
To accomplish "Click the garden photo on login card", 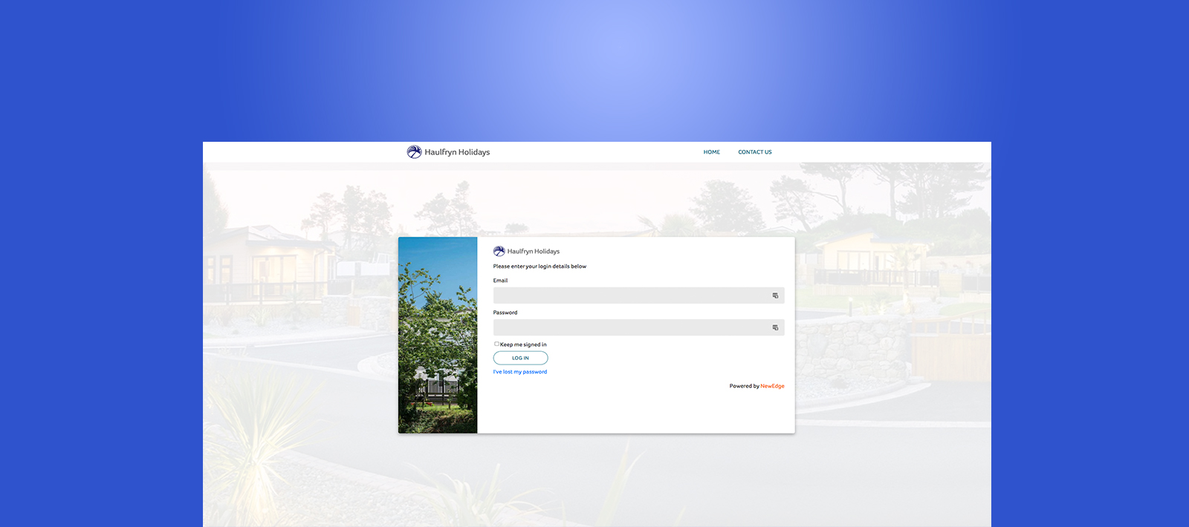I will coord(438,335).
